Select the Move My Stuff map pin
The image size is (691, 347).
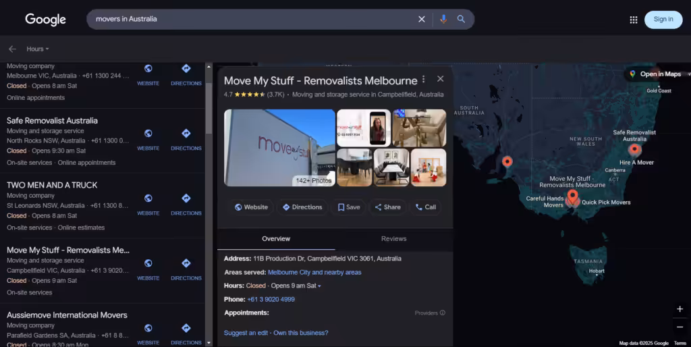pyautogui.click(x=572, y=196)
